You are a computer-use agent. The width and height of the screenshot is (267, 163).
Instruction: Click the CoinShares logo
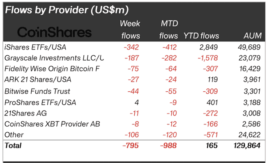tap(55, 32)
